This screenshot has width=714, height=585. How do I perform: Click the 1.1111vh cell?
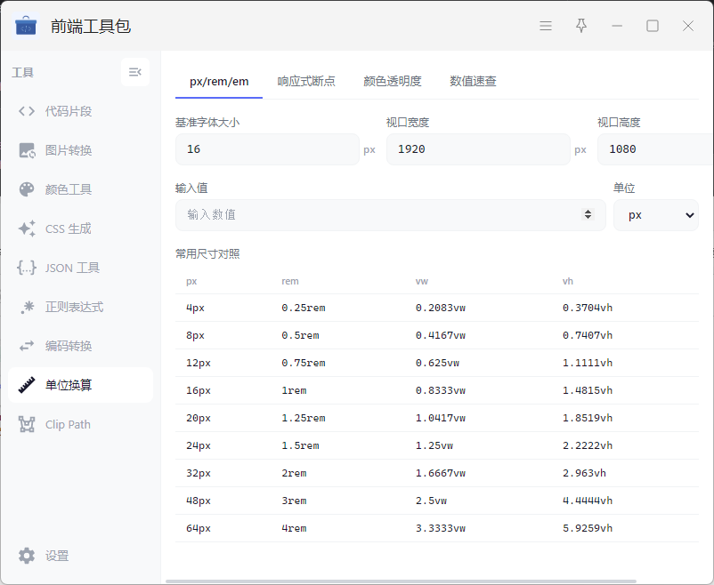tap(588, 363)
